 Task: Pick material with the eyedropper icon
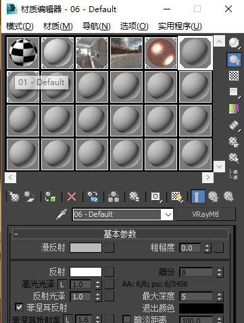pyautogui.click(x=62, y=214)
